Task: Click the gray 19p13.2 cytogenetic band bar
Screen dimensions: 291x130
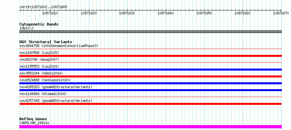Action: 150,32
